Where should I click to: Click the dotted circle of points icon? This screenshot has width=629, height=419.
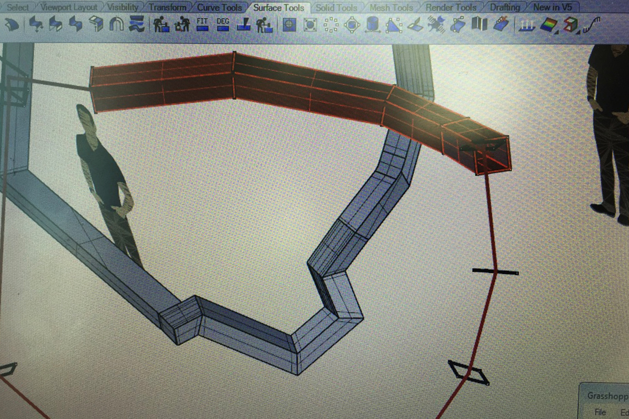click(x=331, y=24)
